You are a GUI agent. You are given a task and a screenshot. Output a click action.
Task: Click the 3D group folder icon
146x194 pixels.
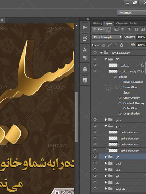point(111,59)
